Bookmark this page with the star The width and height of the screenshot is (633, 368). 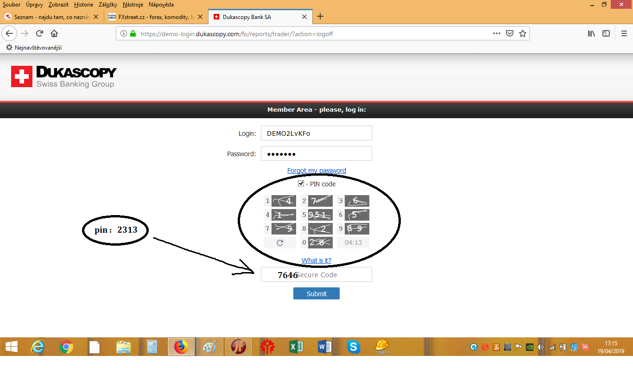pyautogui.click(x=523, y=33)
